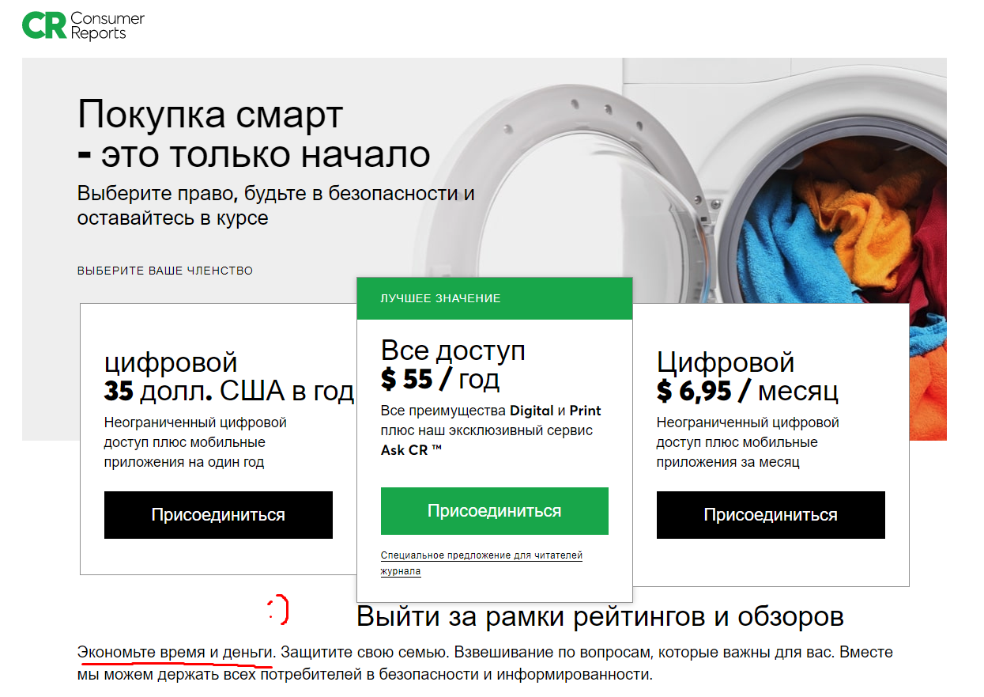Click the red hand-drawn mark near the heading
The height and width of the screenshot is (697, 984).
277,608
